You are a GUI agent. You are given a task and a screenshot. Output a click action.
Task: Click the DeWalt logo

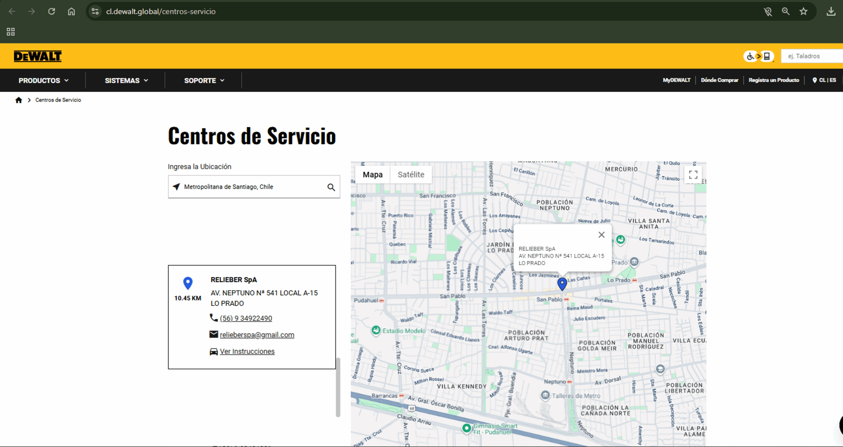pyautogui.click(x=38, y=56)
